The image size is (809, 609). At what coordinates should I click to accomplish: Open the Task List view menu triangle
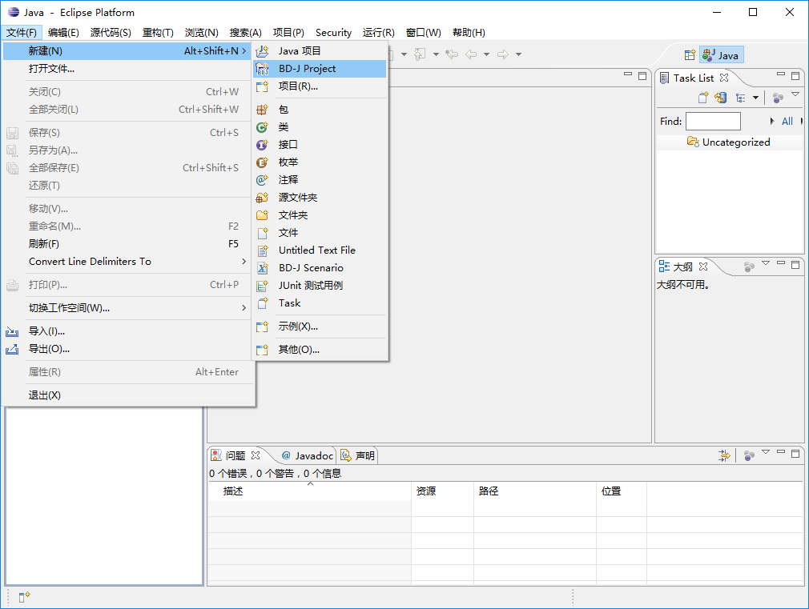(x=795, y=94)
